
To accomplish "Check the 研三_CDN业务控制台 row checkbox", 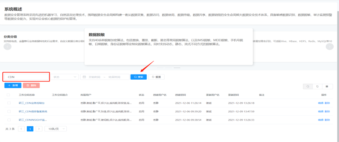I will (x=9, y=103).
